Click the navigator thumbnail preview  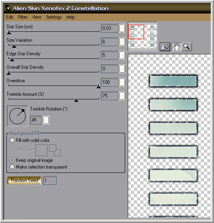tap(142, 36)
